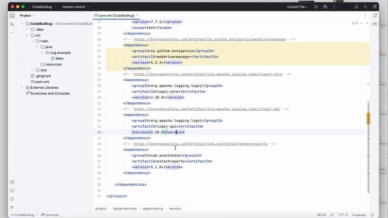The width and height of the screenshot is (388, 218).
Task: Click line 46 version 2.20.0 text
Action: (158, 132)
